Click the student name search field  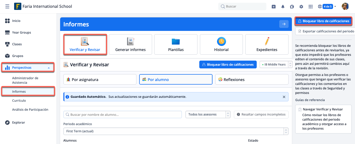[123, 115]
